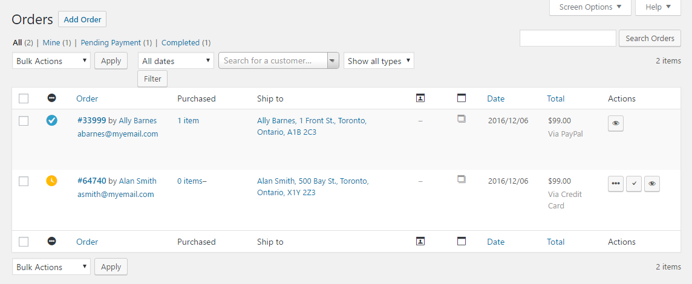Click the Add Order button
The image size is (692, 284).
82,19
